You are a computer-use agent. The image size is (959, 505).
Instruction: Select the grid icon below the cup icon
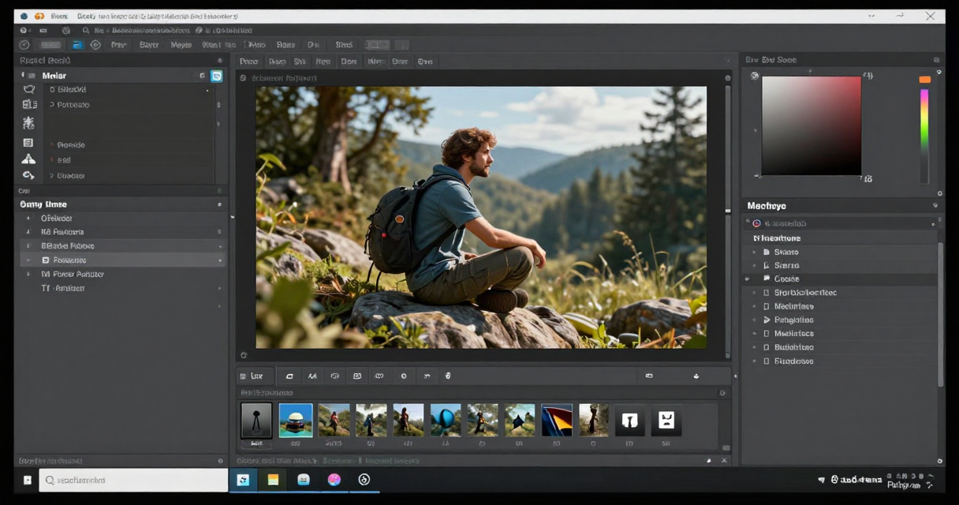pyautogui.click(x=29, y=104)
